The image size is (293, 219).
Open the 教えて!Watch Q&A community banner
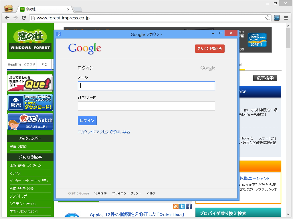(30, 122)
